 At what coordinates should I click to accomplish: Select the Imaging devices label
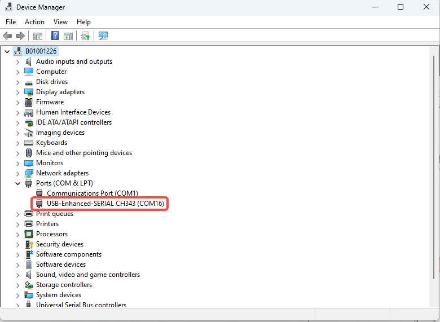click(60, 133)
